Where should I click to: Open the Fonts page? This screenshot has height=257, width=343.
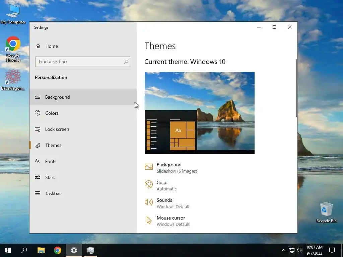(83, 161)
